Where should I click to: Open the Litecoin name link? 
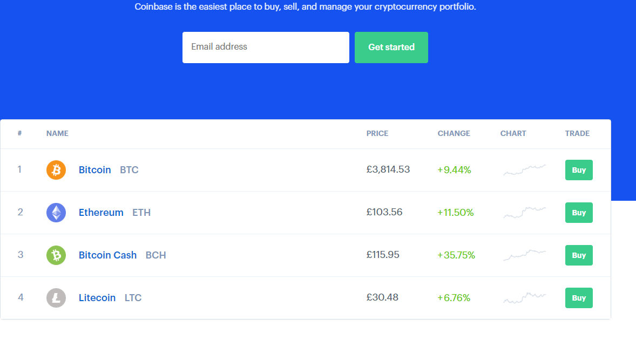pos(97,298)
